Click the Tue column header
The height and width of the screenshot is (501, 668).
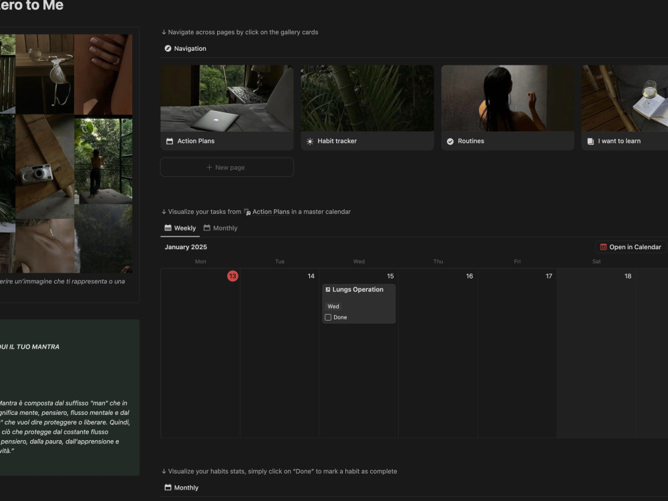[279, 262]
